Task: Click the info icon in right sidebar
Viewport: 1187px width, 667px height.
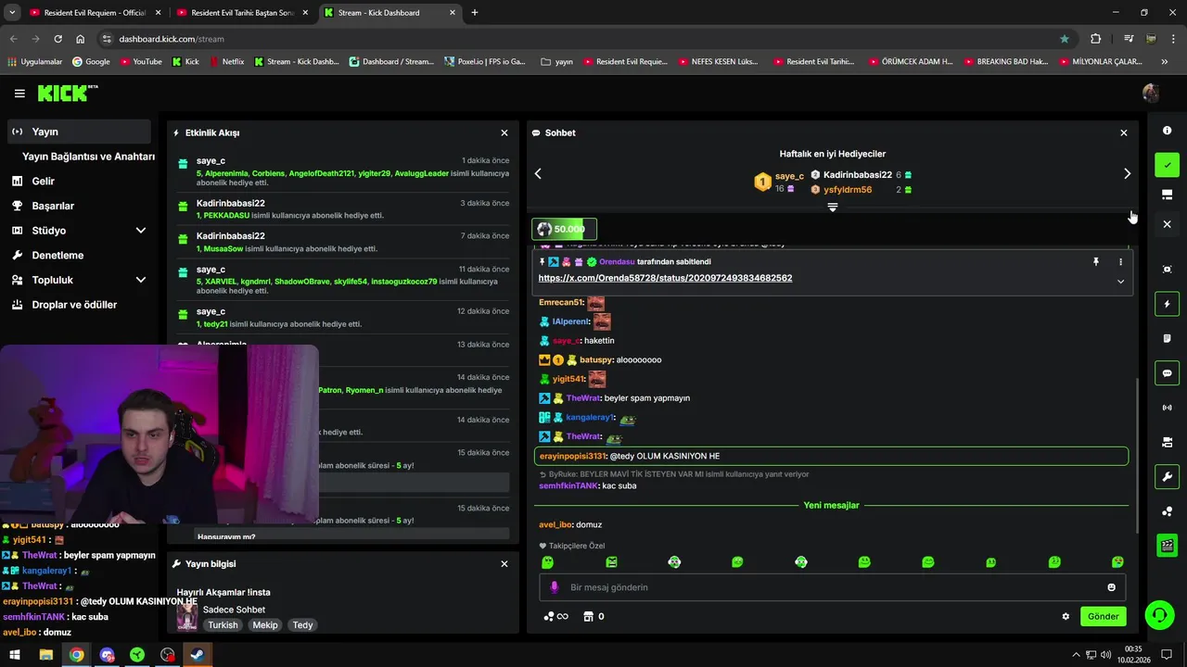Action: coord(1168,131)
